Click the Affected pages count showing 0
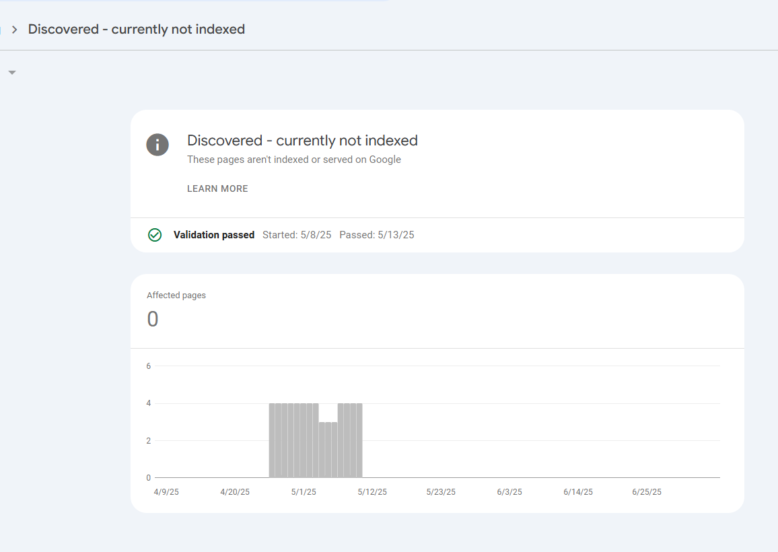The height and width of the screenshot is (552, 778). tap(152, 318)
